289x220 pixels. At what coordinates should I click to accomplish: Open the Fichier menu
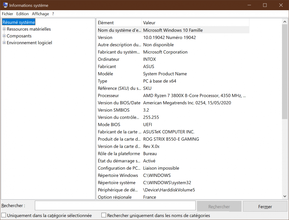pyautogui.click(x=8, y=14)
